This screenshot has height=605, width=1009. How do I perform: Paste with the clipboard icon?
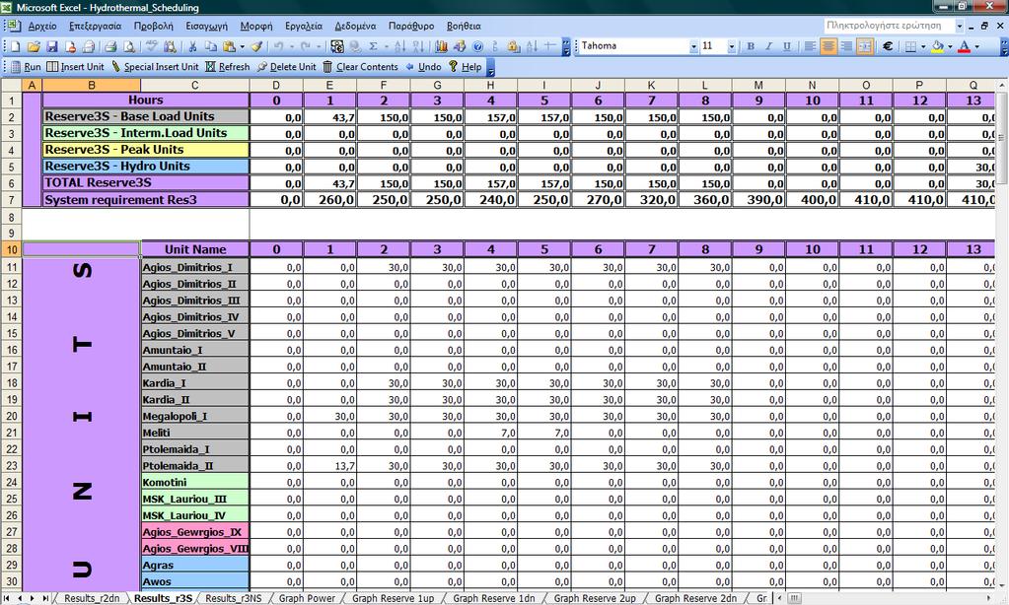coord(229,46)
